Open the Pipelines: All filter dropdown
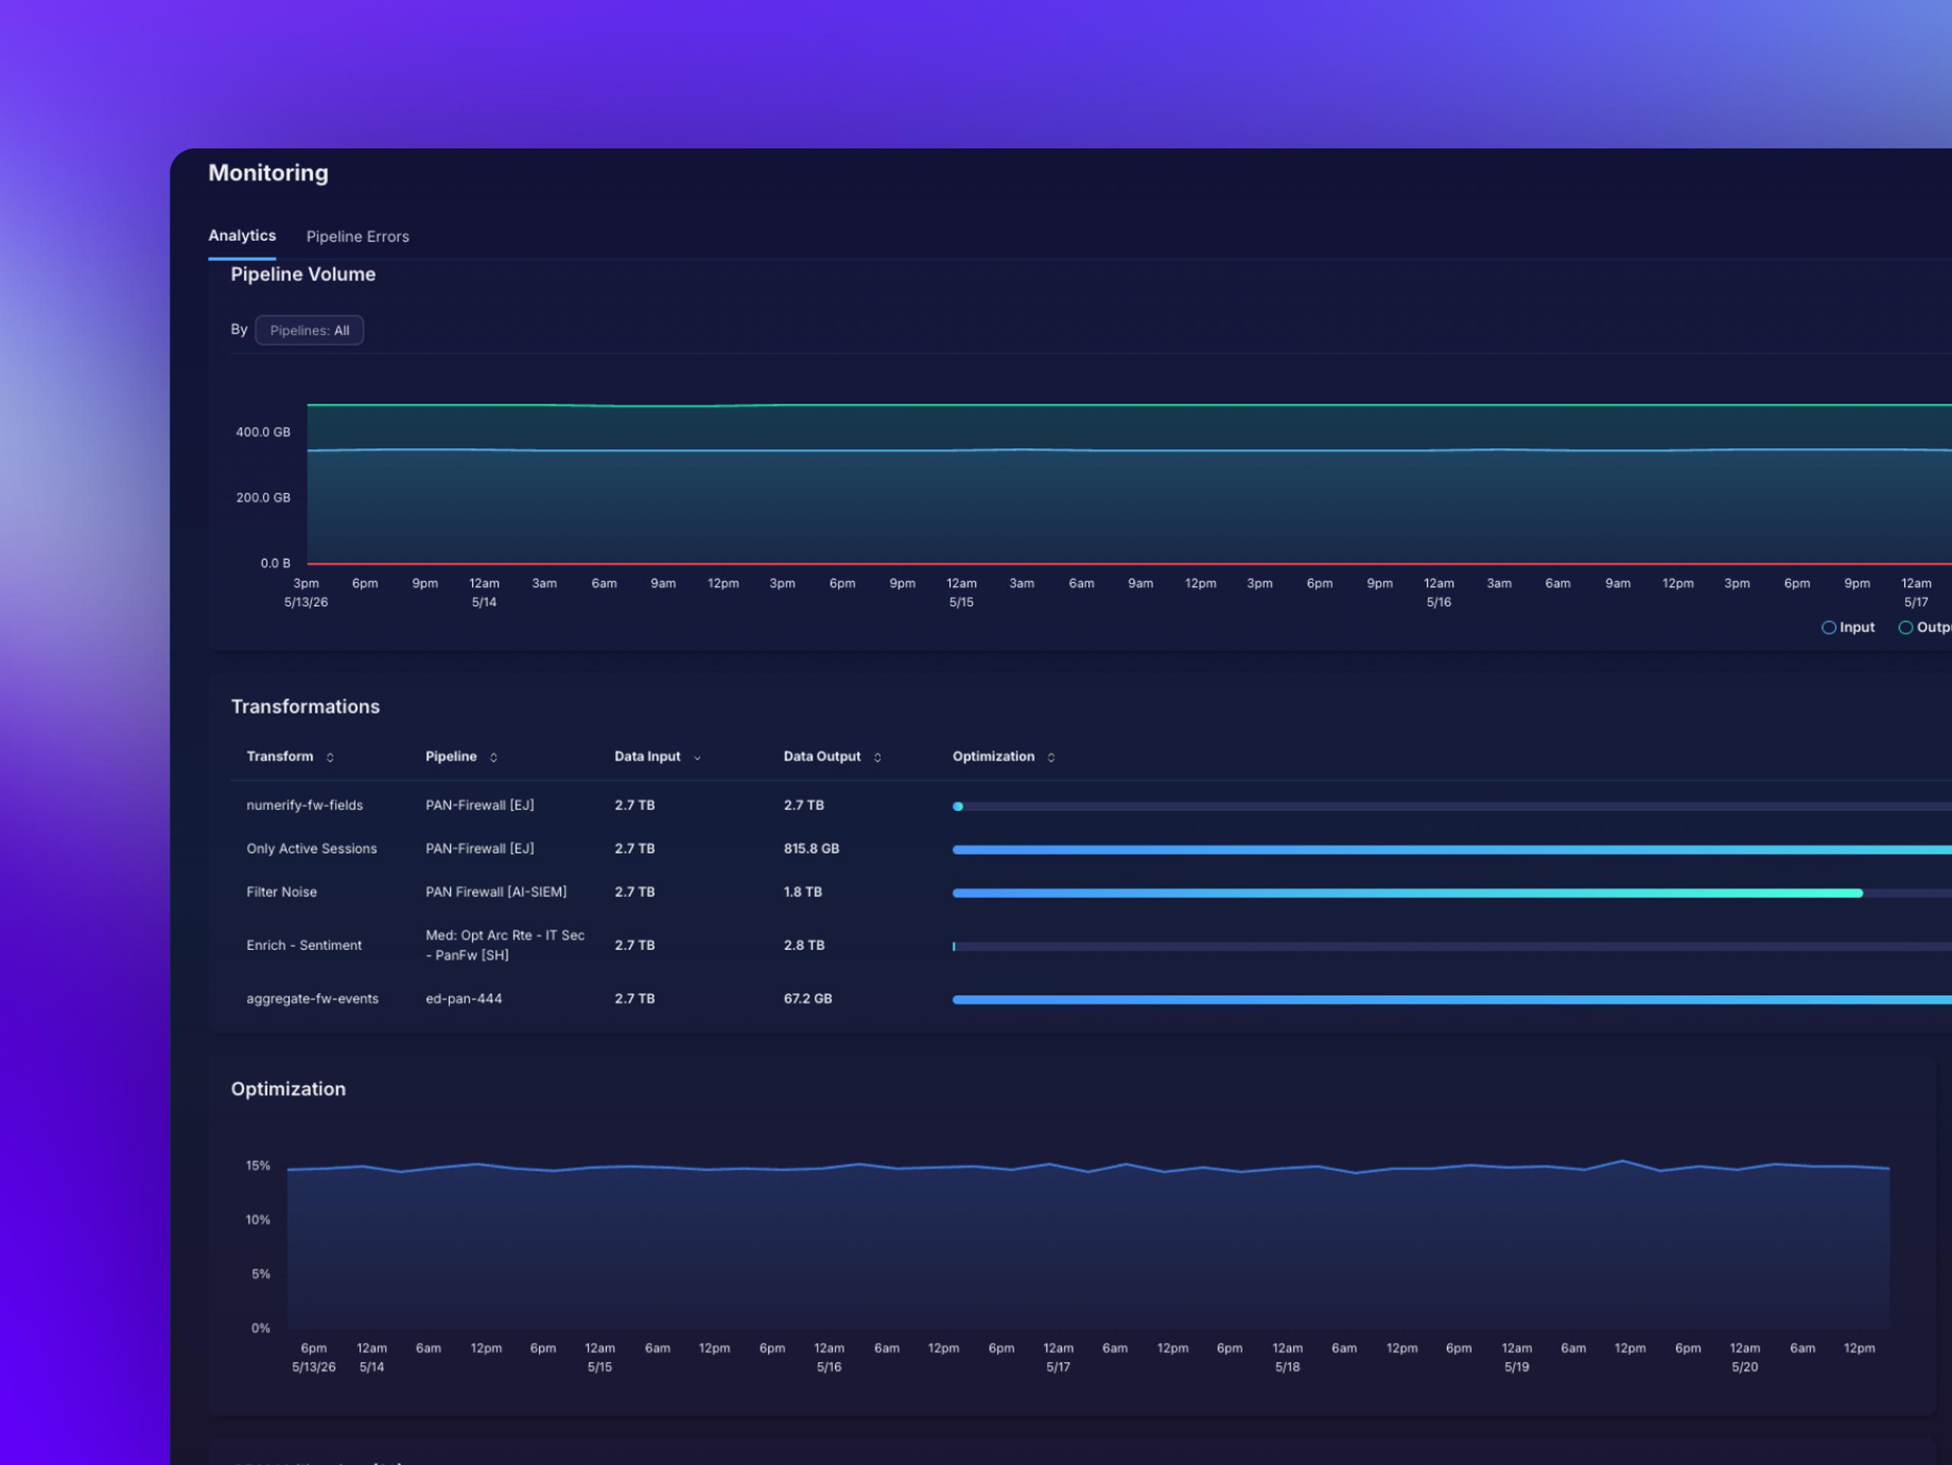The height and width of the screenshot is (1465, 1952). point(310,330)
